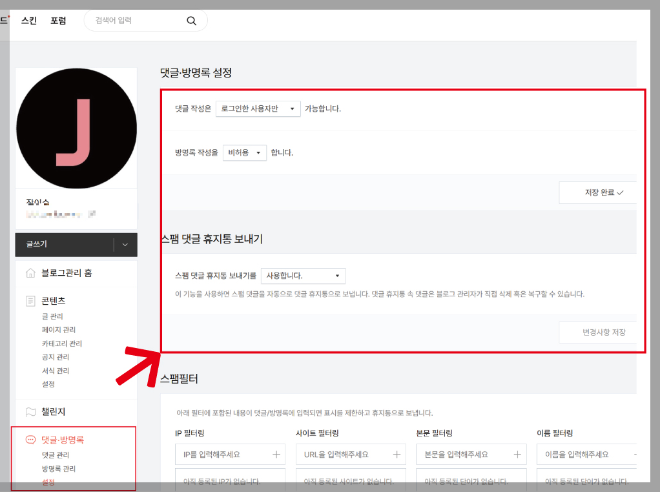Go to 블로그관리 홈
Viewport: 660px width, 492px height.
point(67,272)
